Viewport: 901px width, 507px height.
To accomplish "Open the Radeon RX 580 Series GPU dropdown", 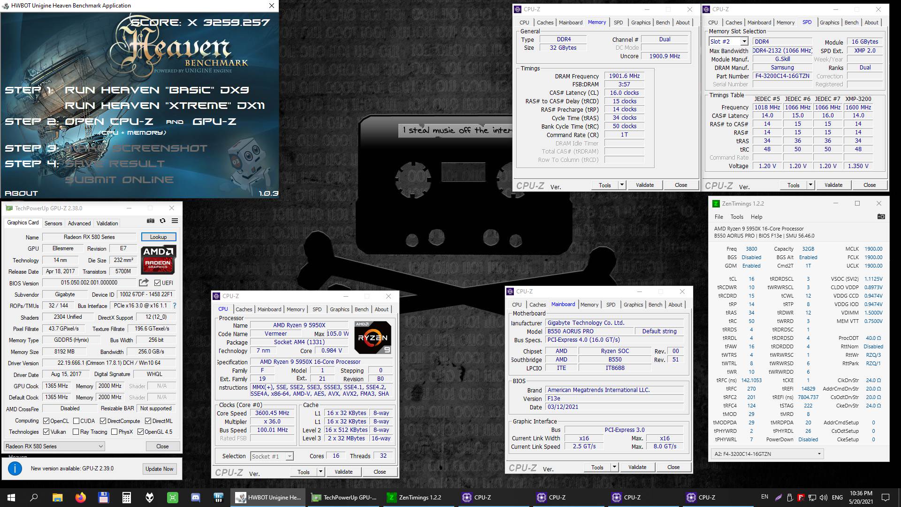I will (54, 446).
